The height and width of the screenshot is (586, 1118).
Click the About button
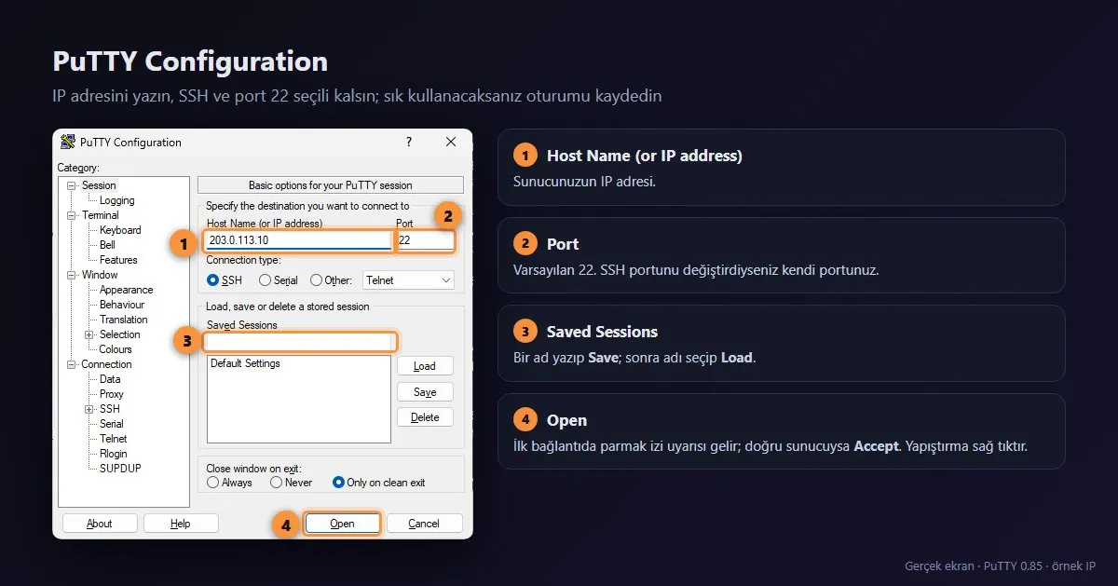(100, 524)
